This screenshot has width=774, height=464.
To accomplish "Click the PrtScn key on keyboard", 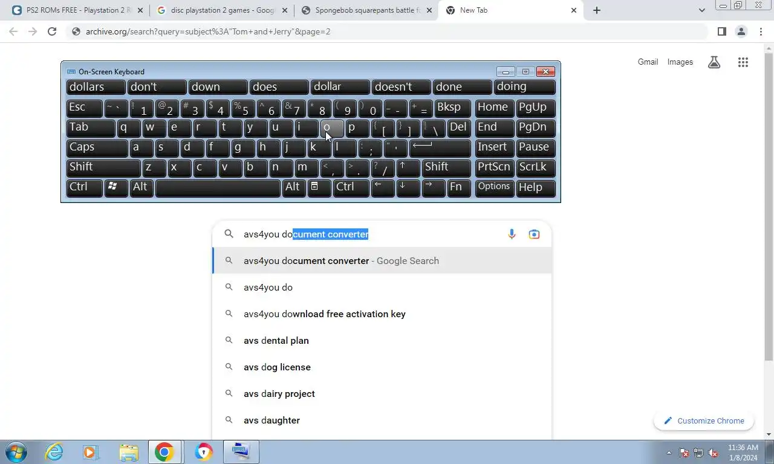I will coord(495,168).
